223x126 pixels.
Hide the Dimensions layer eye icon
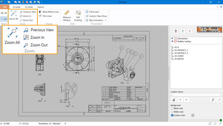(x=172, y=38)
